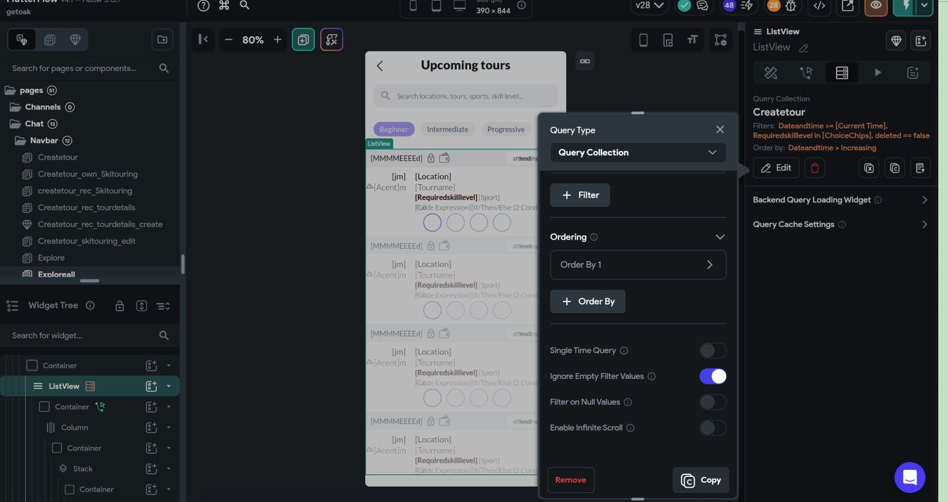Disable the Ignore Empty Filter Values toggle
Viewport: 948px width, 502px height.
pos(713,376)
